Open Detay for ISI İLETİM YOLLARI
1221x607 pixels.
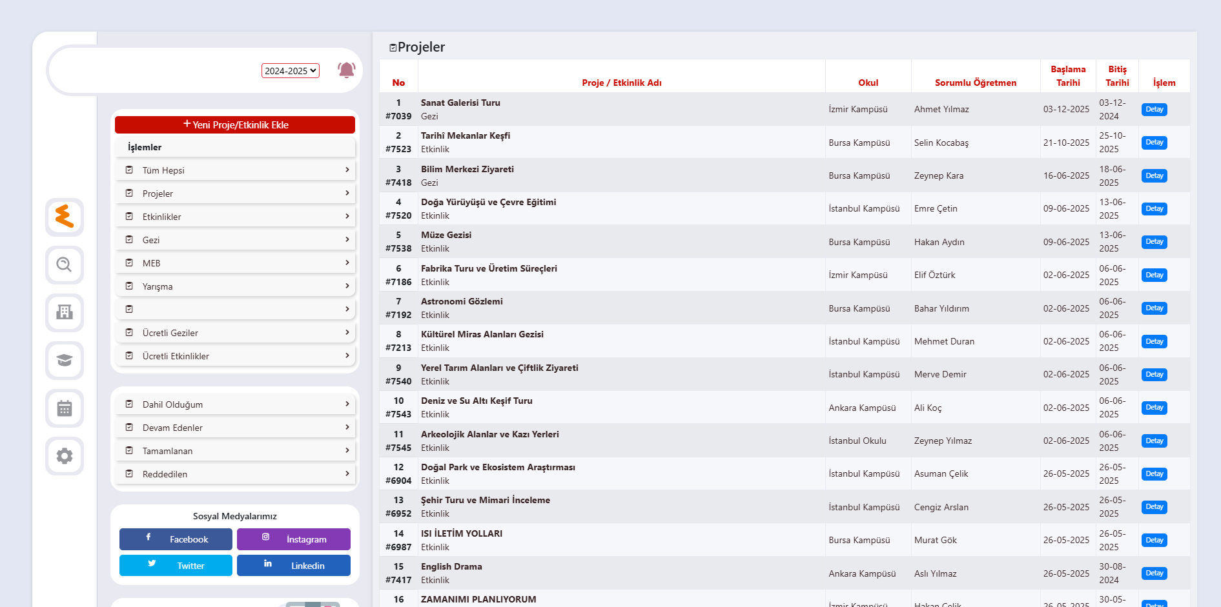point(1154,541)
